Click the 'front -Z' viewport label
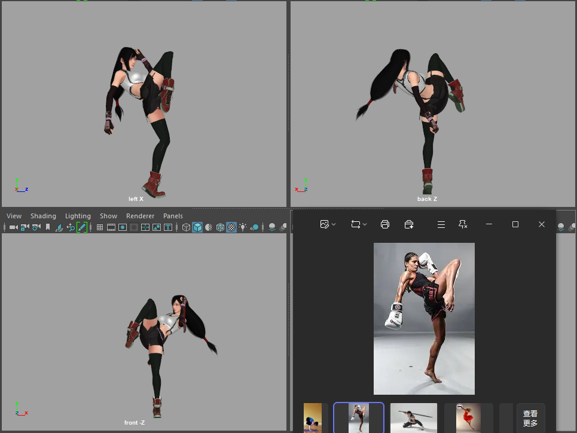577x433 pixels. 135,423
